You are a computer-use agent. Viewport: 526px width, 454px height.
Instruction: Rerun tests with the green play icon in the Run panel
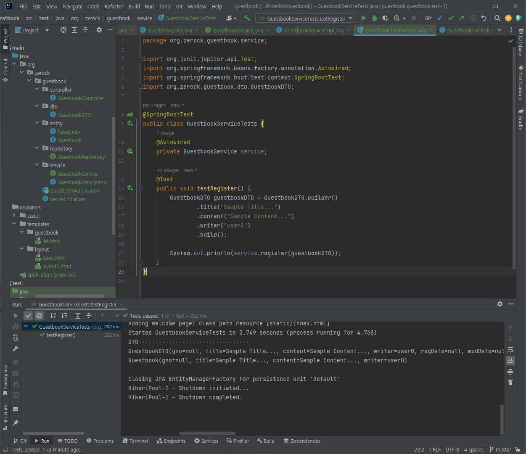16,316
